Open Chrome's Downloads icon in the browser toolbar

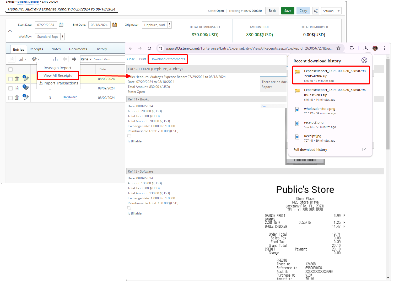point(366,48)
